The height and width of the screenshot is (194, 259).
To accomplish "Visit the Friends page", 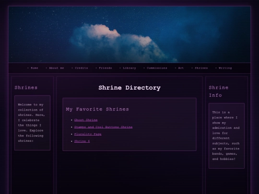I will tap(106, 68).
